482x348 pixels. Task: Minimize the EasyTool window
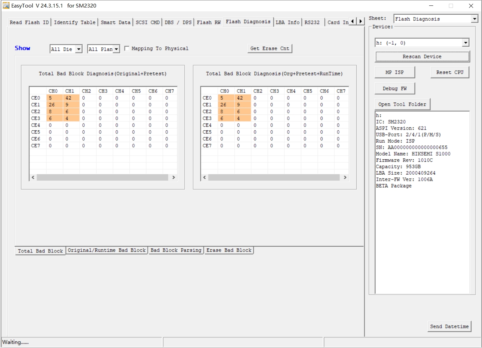coord(431,6)
